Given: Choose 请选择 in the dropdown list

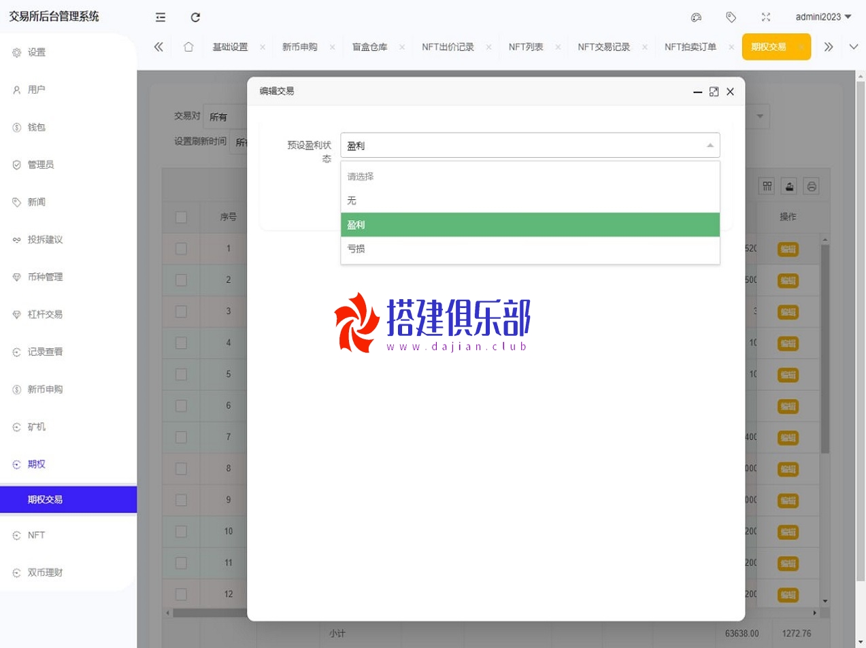Looking at the screenshot, I should click(x=530, y=177).
